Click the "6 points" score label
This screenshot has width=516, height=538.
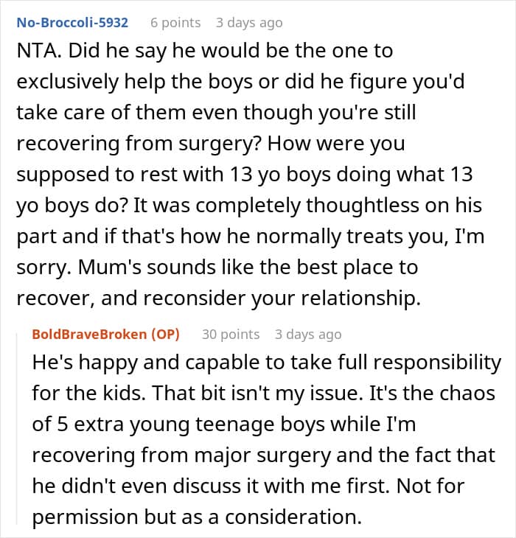[x=175, y=23]
